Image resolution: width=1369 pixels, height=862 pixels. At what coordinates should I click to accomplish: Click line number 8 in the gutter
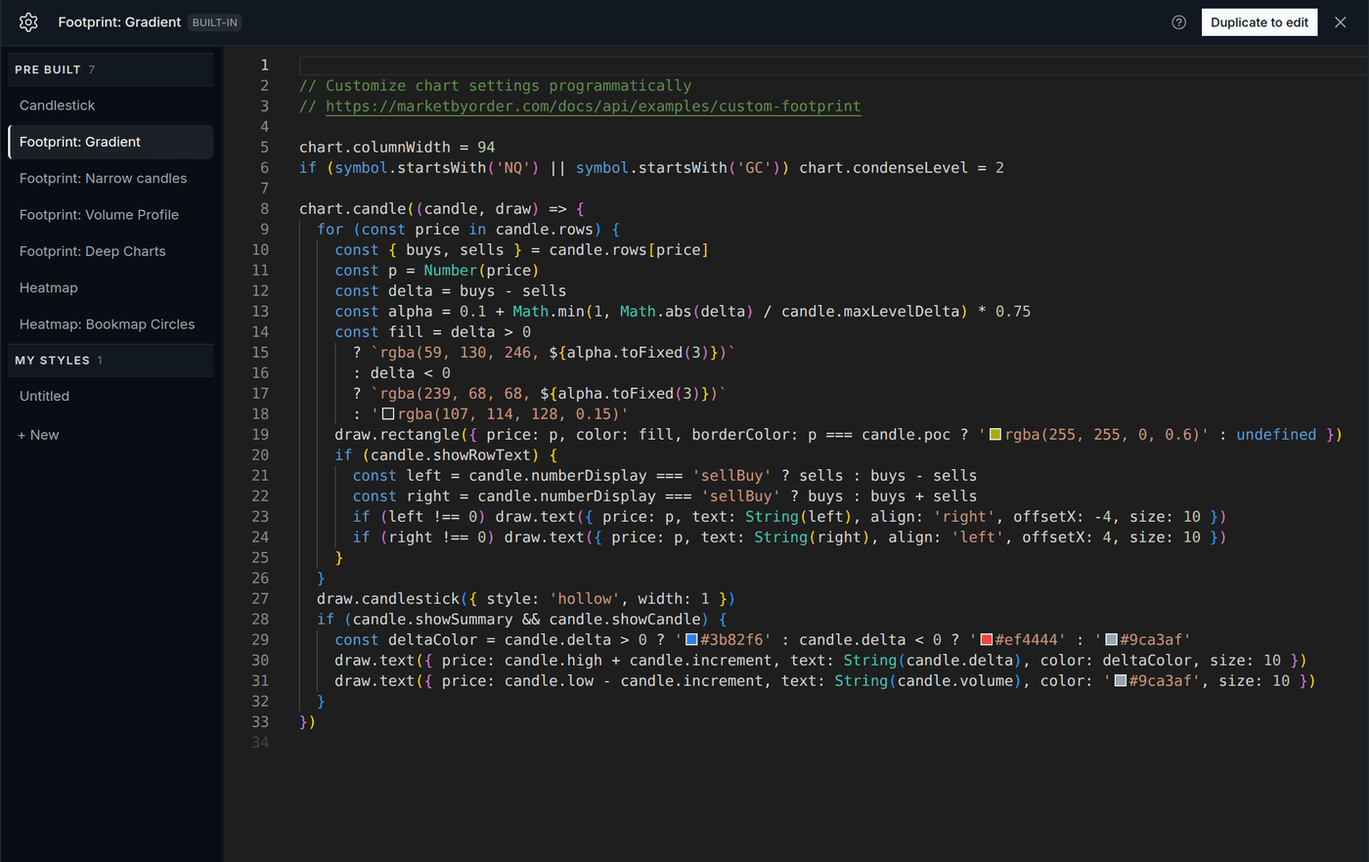pyautogui.click(x=264, y=209)
